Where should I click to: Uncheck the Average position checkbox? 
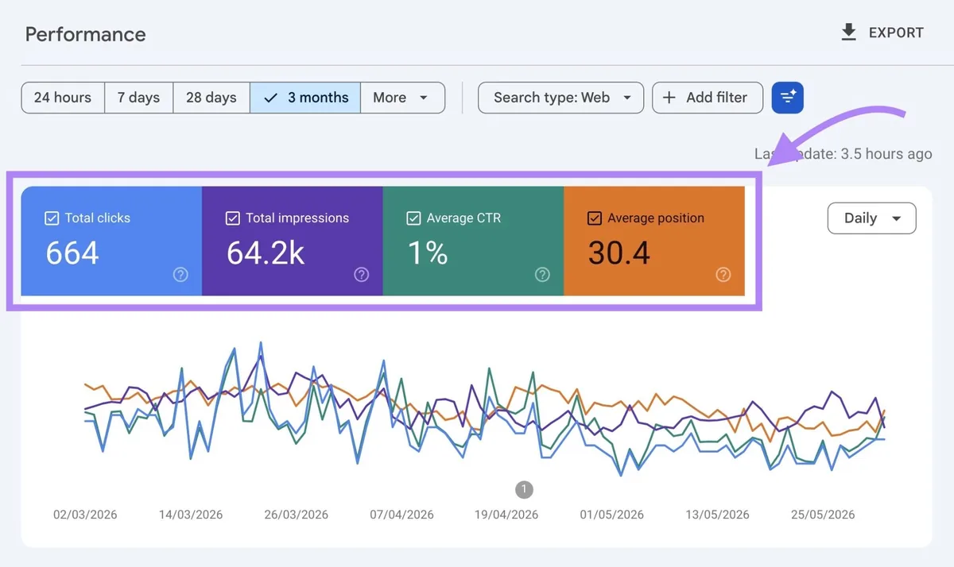pos(595,218)
